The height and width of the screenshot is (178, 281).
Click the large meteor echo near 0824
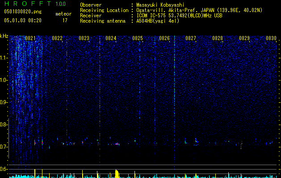[117, 144]
